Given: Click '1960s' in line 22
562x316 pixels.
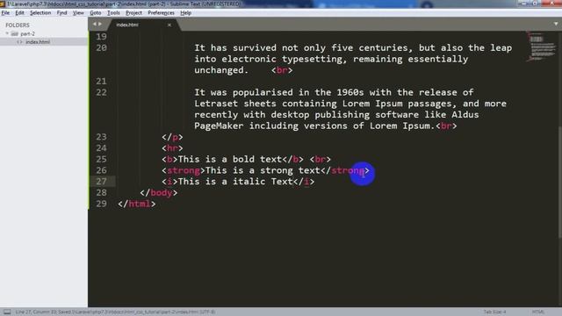Looking at the screenshot, I should (x=350, y=92).
